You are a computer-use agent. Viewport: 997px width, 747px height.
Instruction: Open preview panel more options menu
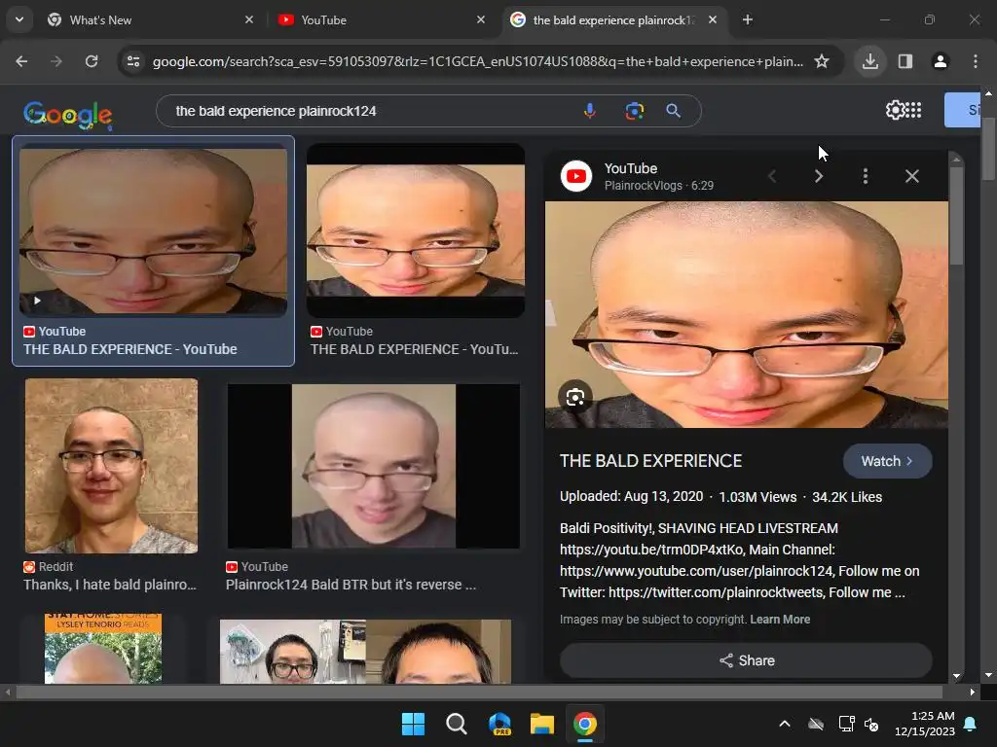[x=866, y=176]
